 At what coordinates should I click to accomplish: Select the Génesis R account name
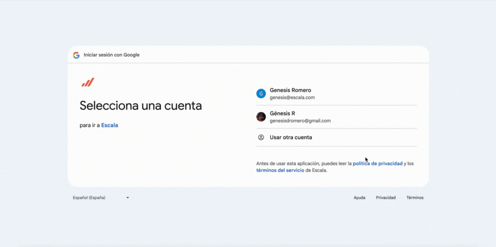tap(282, 113)
